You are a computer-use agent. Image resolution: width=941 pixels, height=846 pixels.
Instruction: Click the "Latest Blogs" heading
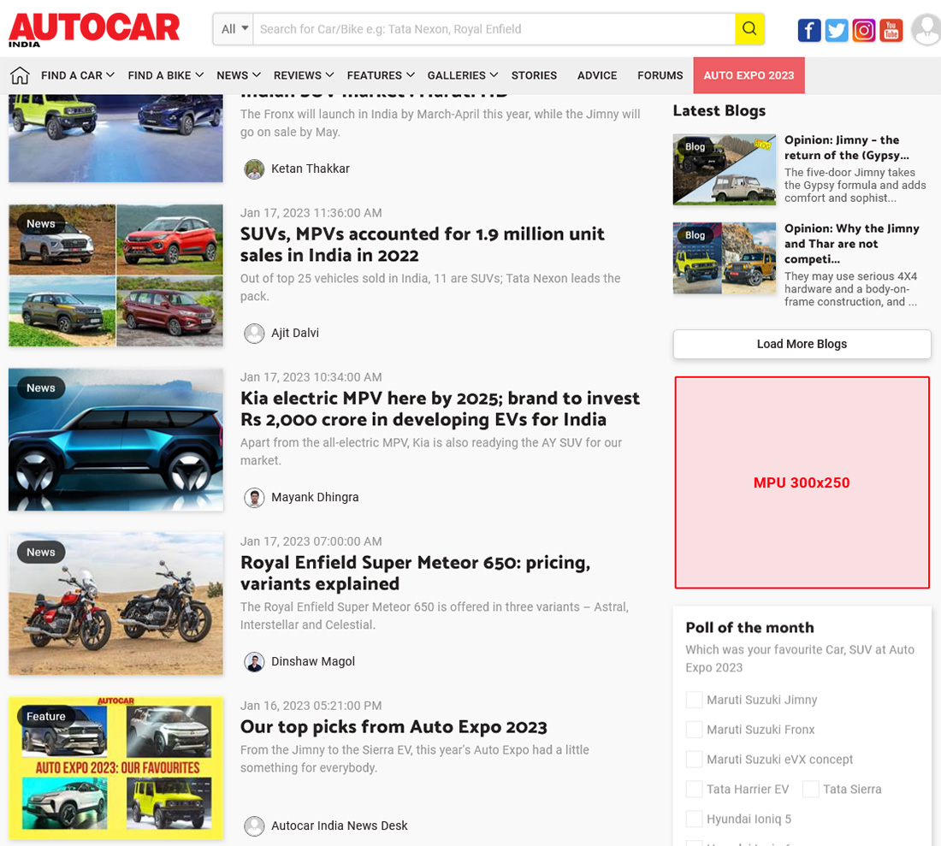pyautogui.click(x=719, y=111)
